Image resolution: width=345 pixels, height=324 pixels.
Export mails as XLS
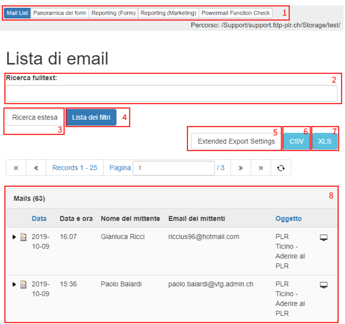(325, 141)
